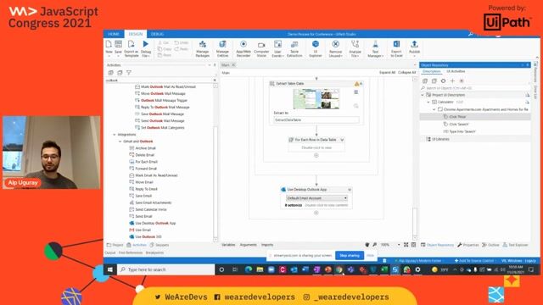
Task: Click the Windows Start button
Action: point(110,269)
